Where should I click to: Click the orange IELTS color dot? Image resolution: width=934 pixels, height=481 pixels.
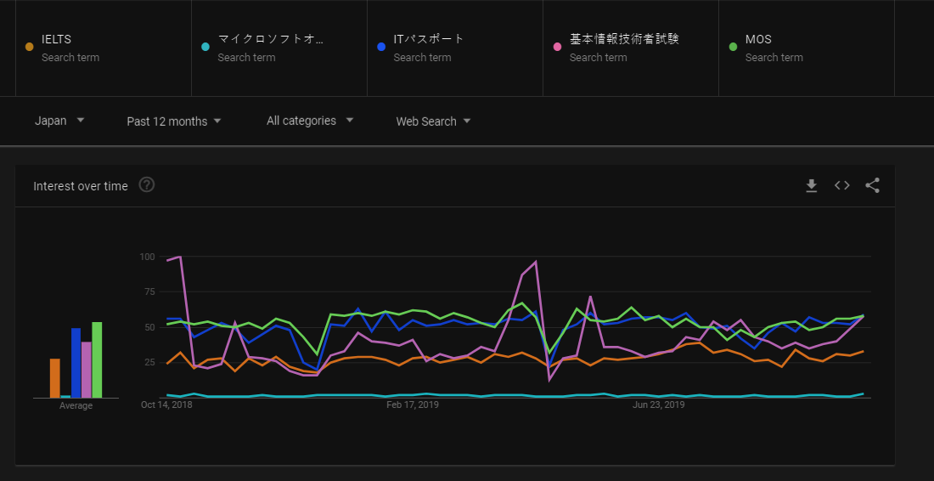point(30,47)
